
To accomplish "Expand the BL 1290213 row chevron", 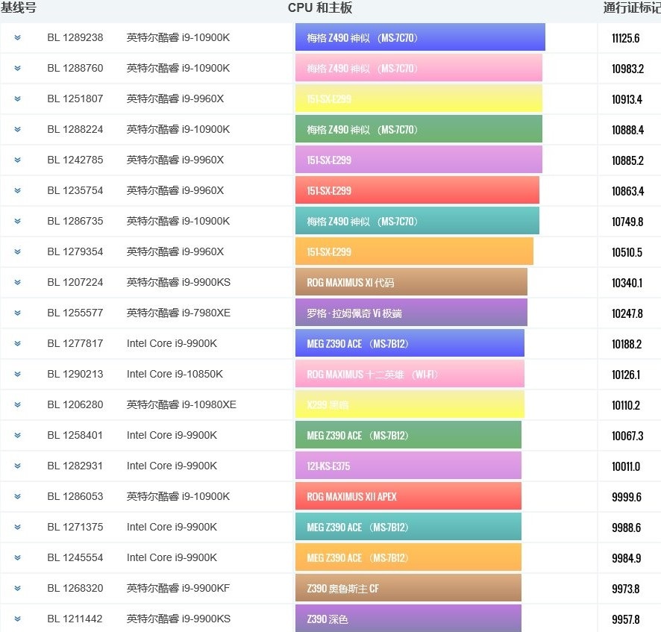I will click(17, 374).
